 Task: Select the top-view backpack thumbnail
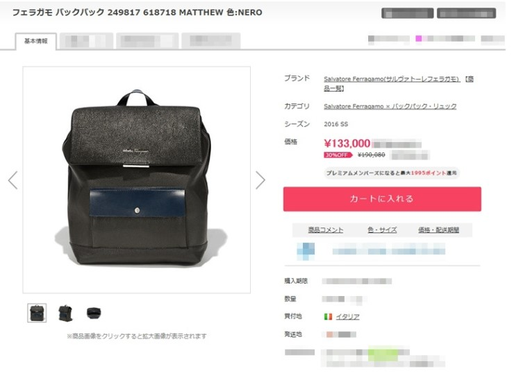(x=94, y=313)
